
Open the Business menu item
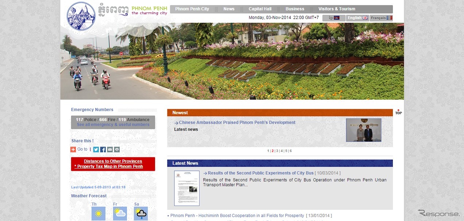[x=295, y=9]
